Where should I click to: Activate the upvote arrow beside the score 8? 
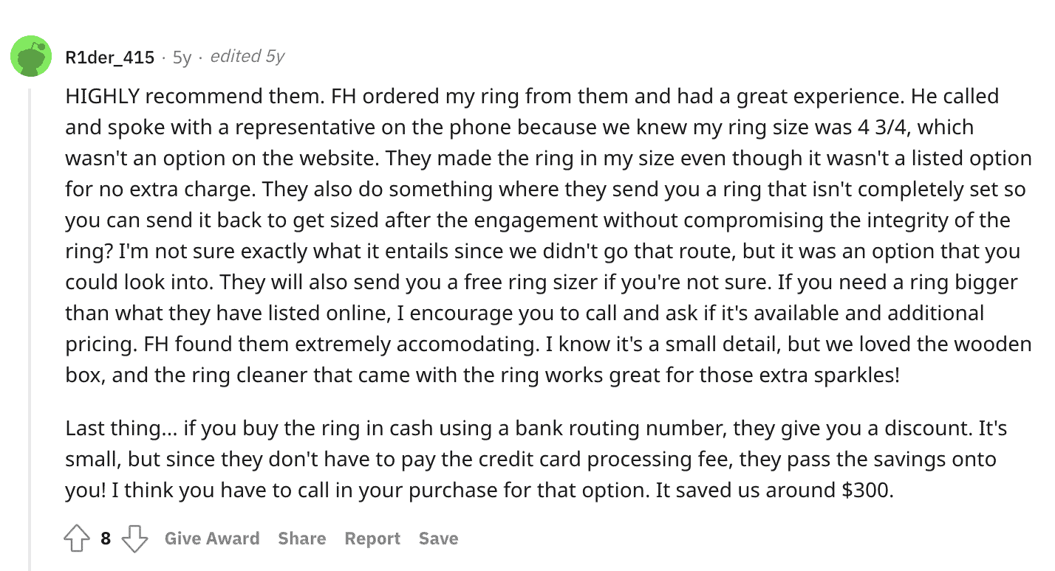[x=76, y=539]
